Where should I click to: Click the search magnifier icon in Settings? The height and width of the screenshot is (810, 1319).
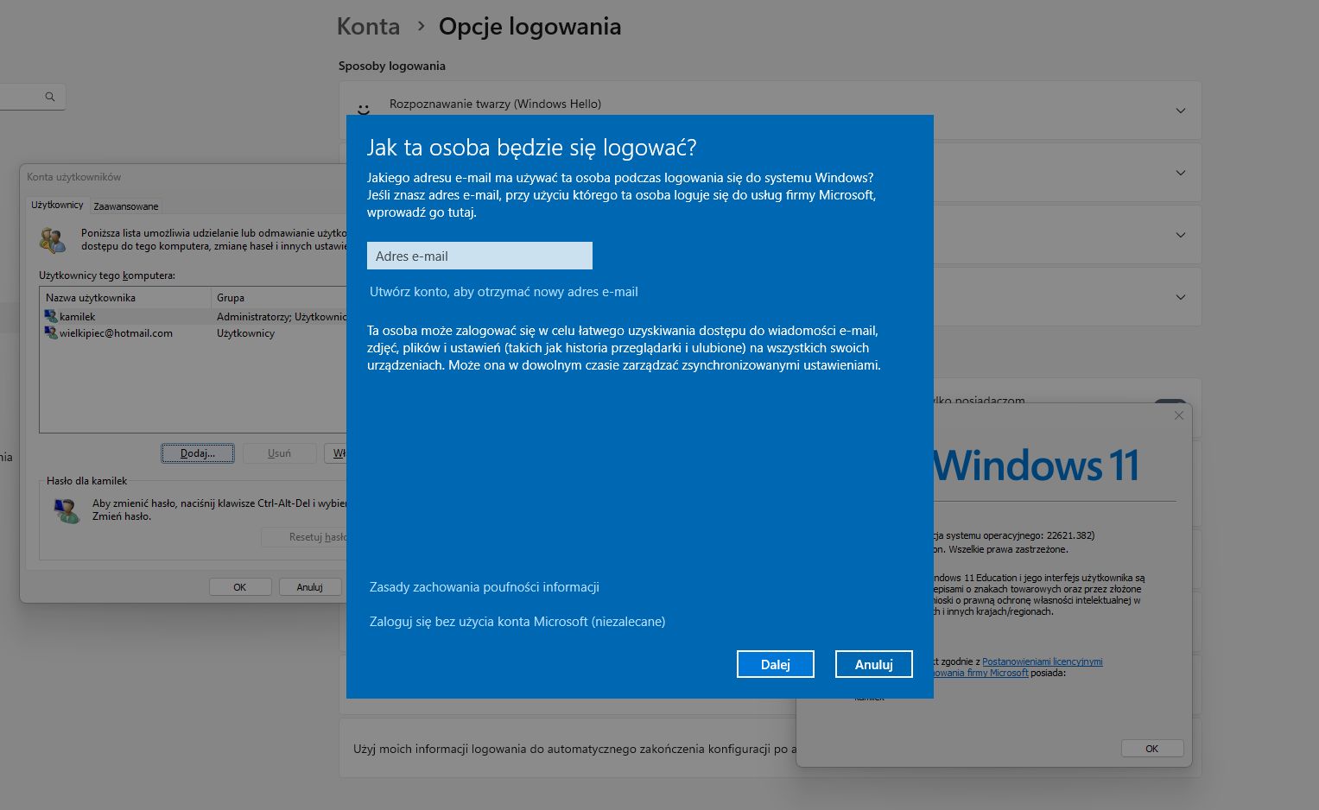(50, 97)
